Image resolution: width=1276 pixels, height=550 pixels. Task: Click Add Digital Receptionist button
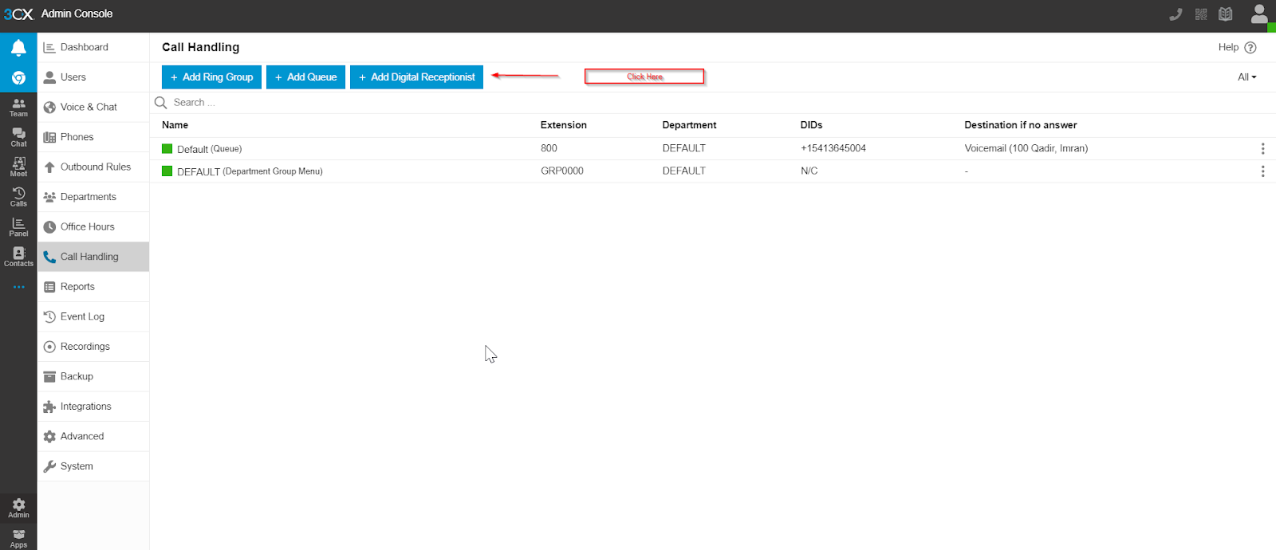pos(416,77)
